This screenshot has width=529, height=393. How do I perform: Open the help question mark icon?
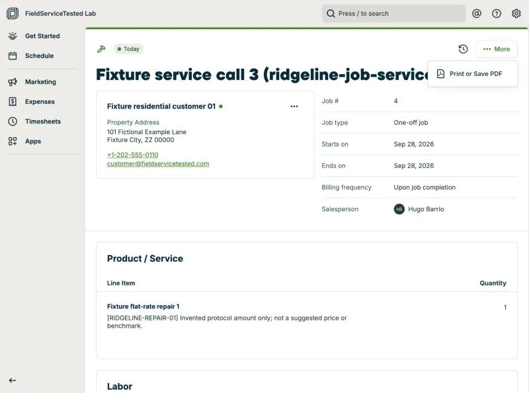pyautogui.click(x=497, y=13)
